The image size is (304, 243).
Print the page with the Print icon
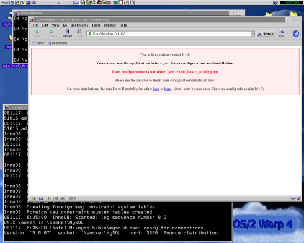click(x=281, y=33)
